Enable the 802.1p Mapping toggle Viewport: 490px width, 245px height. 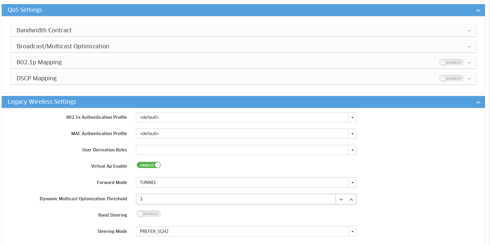tap(451, 63)
